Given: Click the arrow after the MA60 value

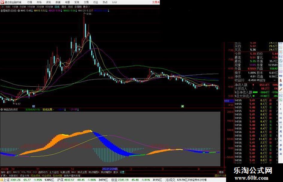Looking at the screenshot, I should 77,11.
